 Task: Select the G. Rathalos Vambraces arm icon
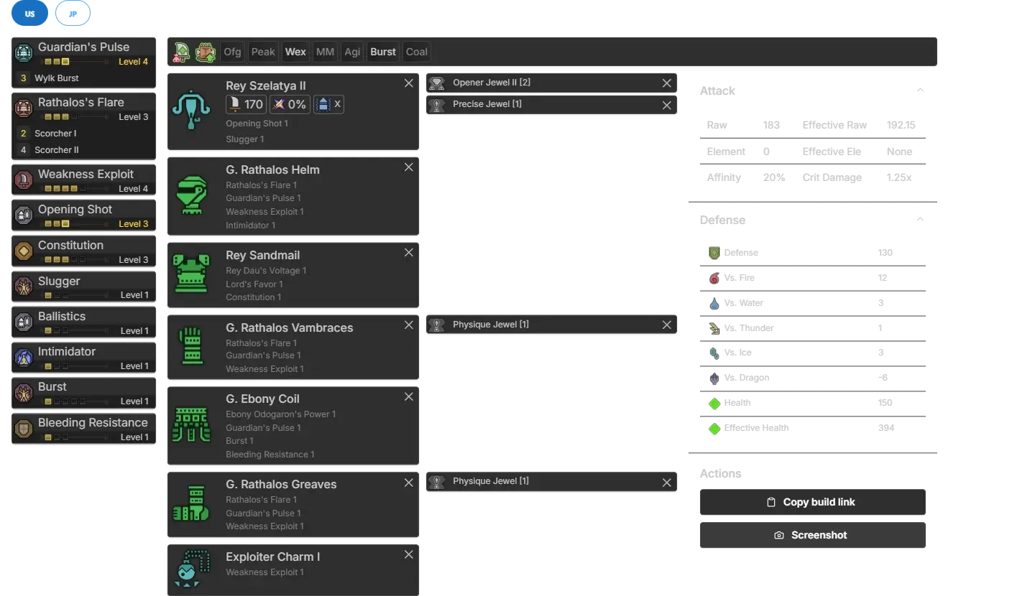191,346
